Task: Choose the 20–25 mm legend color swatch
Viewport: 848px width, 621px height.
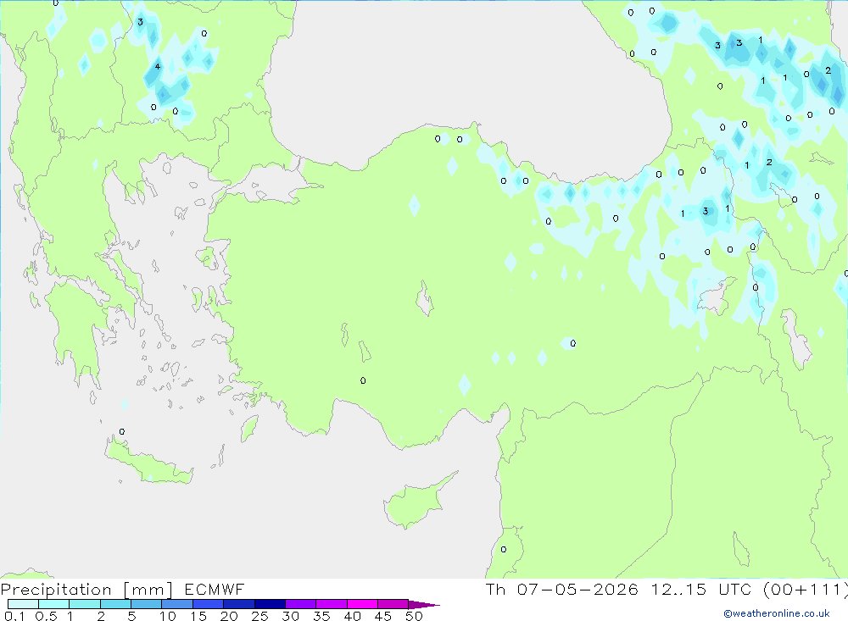Action: [x=239, y=604]
